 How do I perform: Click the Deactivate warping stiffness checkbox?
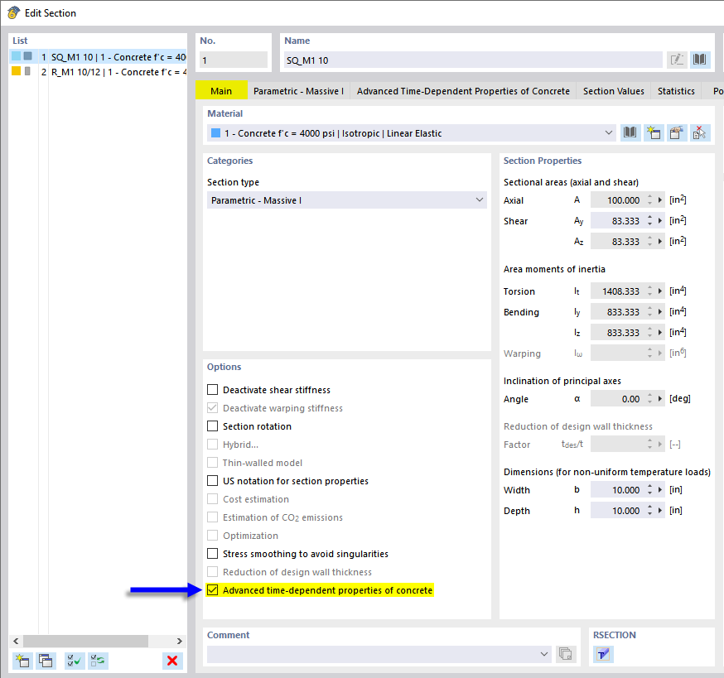[212, 408]
